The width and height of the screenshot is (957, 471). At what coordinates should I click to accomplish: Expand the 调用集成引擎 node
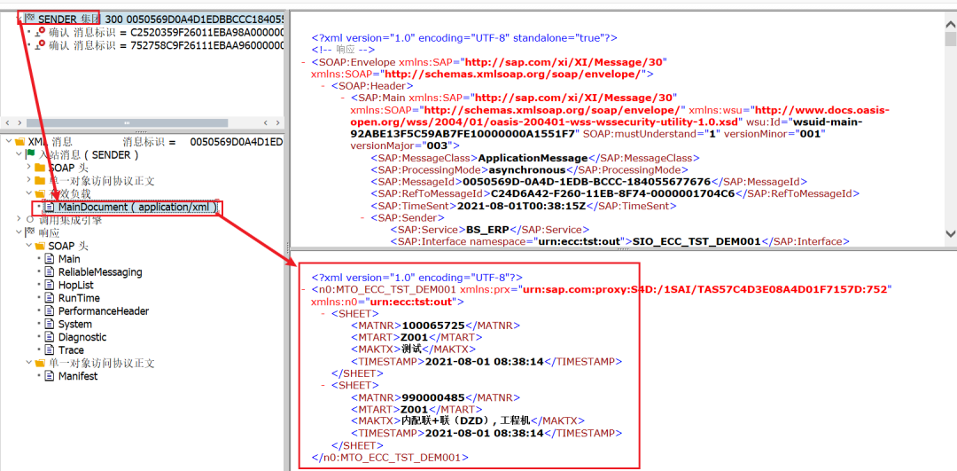click(x=19, y=220)
